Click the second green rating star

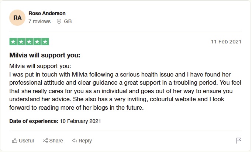[x=21, y=42]
